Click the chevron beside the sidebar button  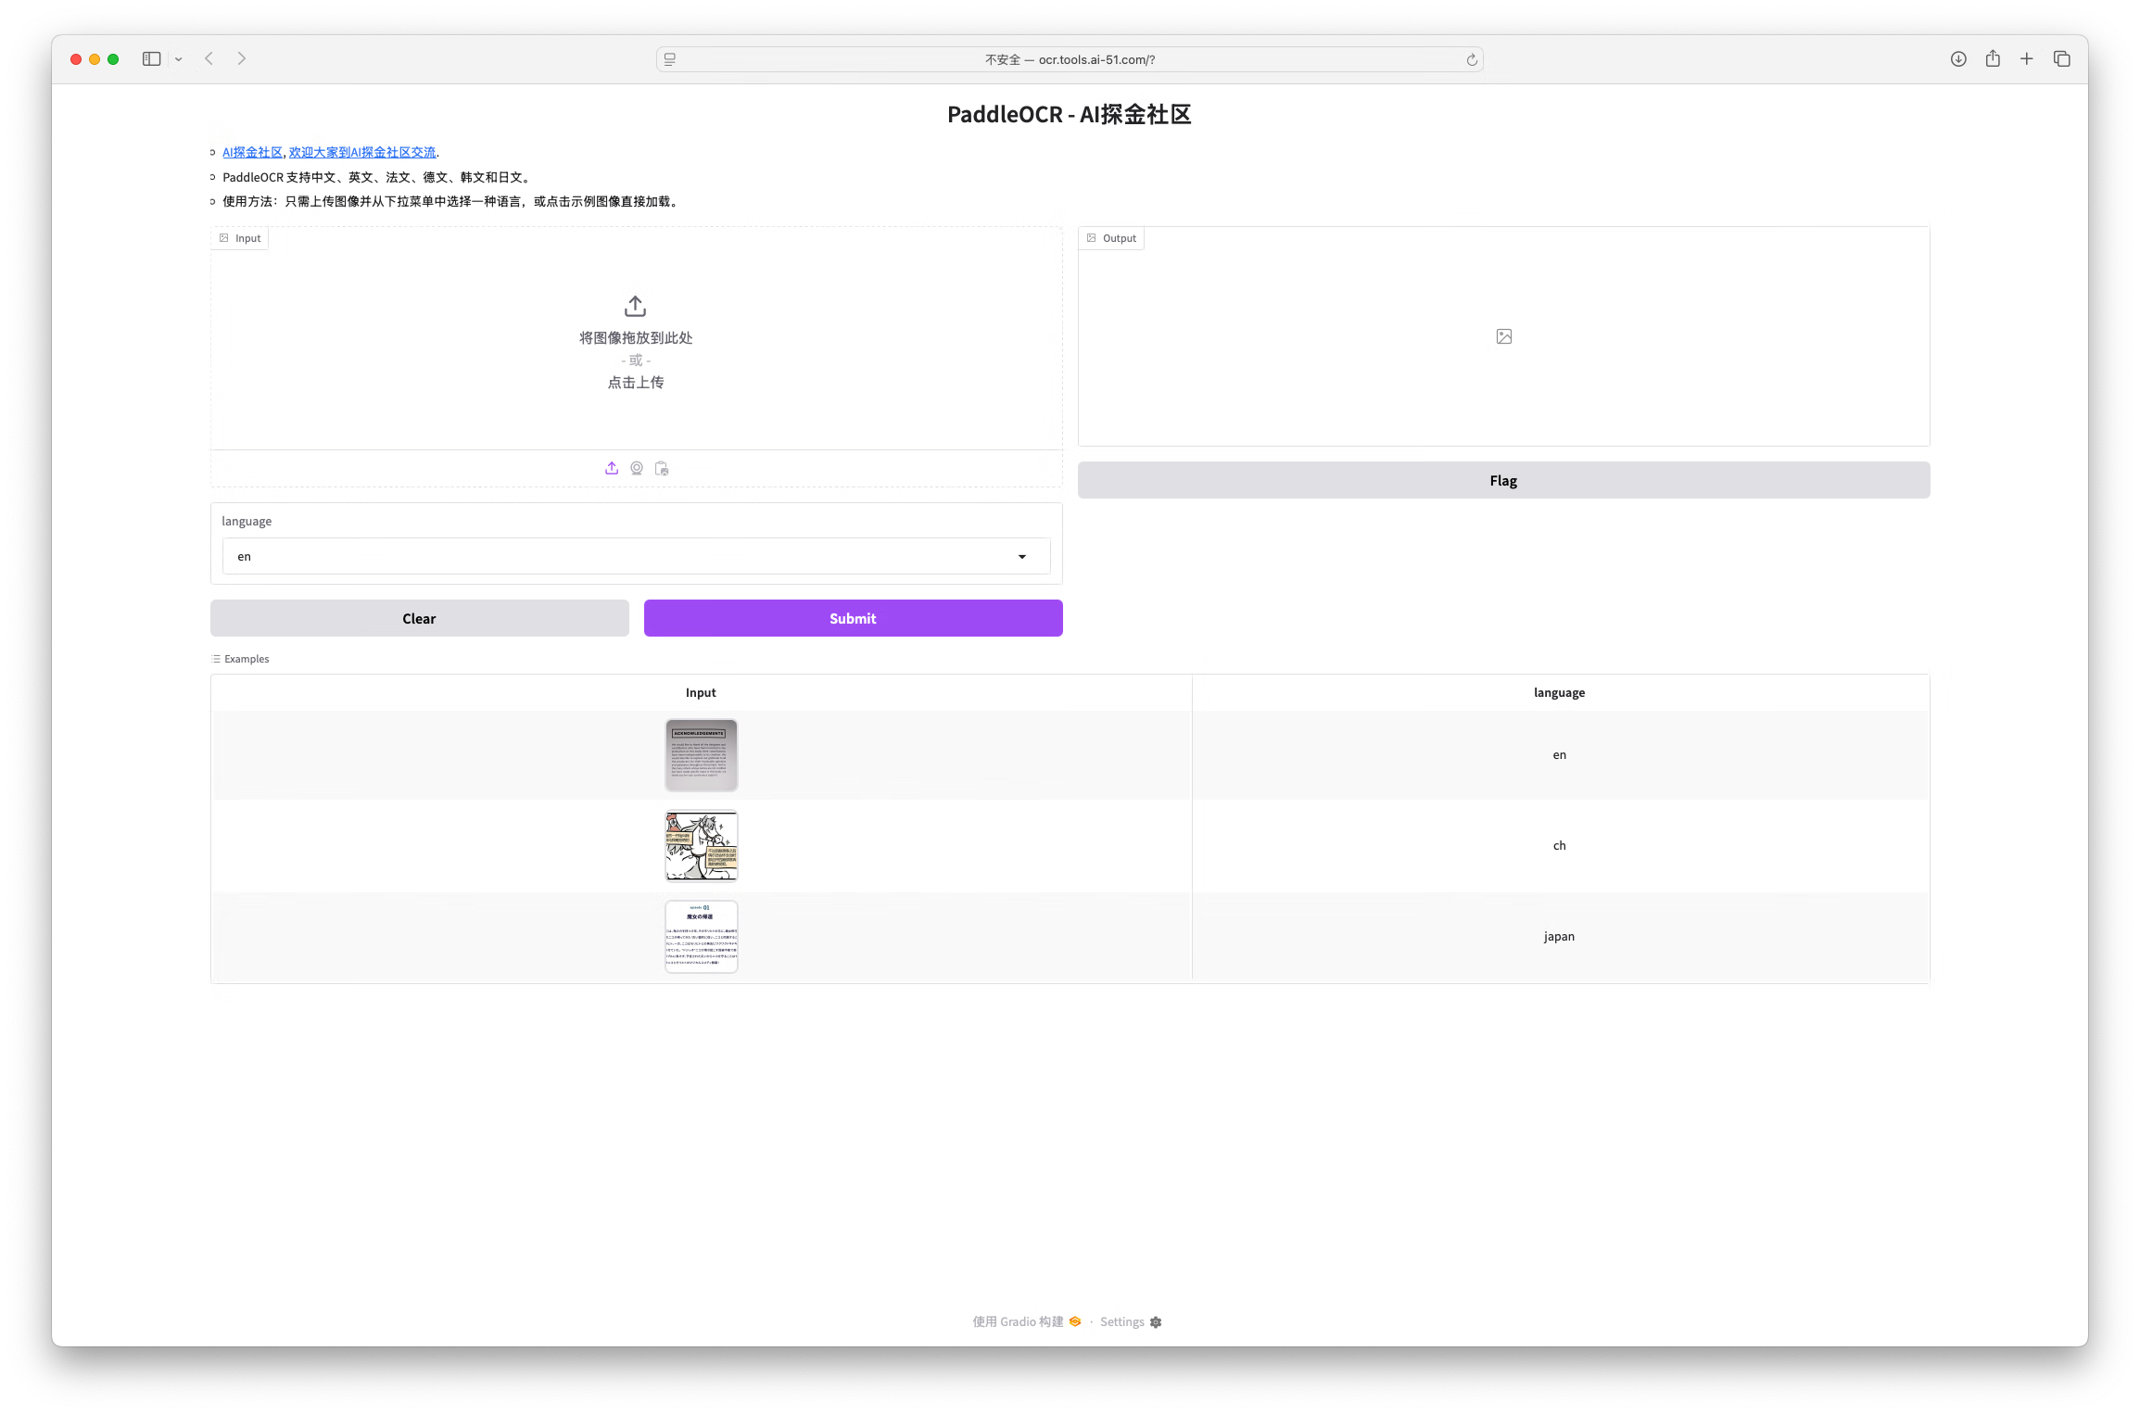click(179, 58)
